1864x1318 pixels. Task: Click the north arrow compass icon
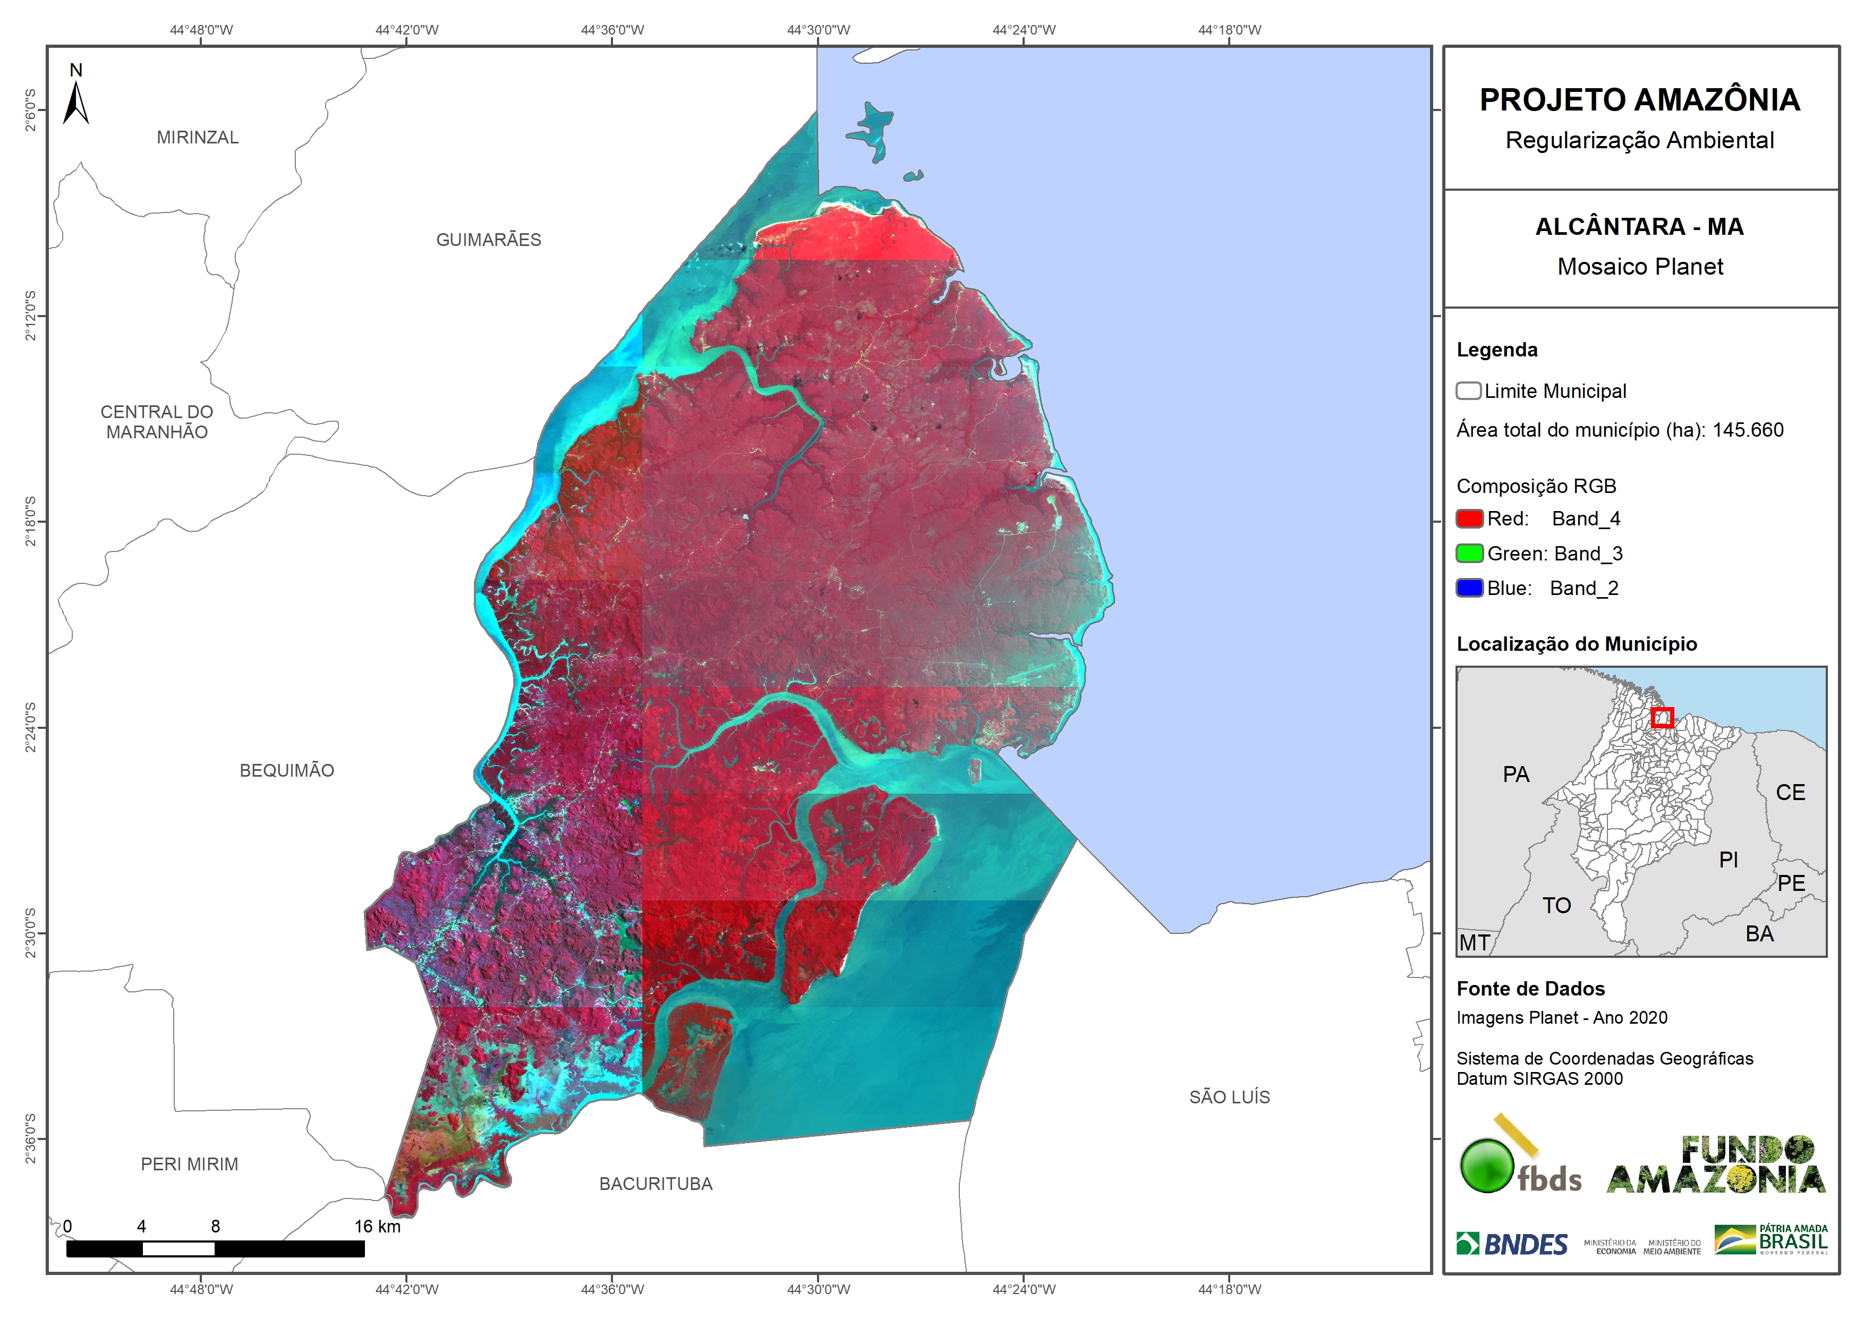[75, 103]
